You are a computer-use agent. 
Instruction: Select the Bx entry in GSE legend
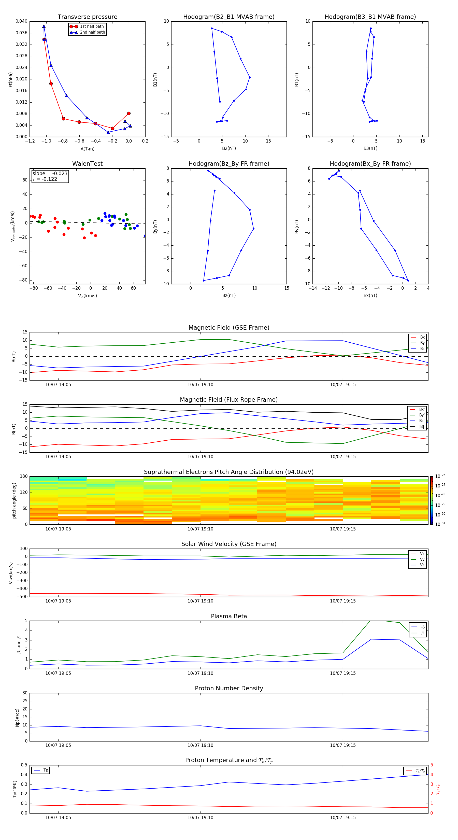click(x=418, y=337)
